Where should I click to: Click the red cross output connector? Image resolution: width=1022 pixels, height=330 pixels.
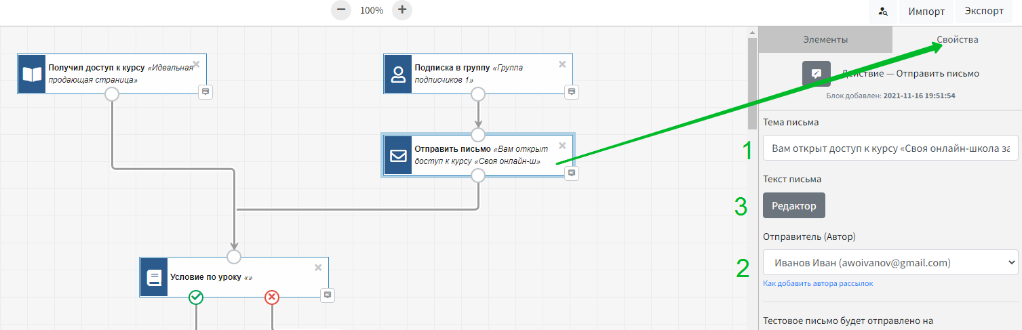click(272, 297)
